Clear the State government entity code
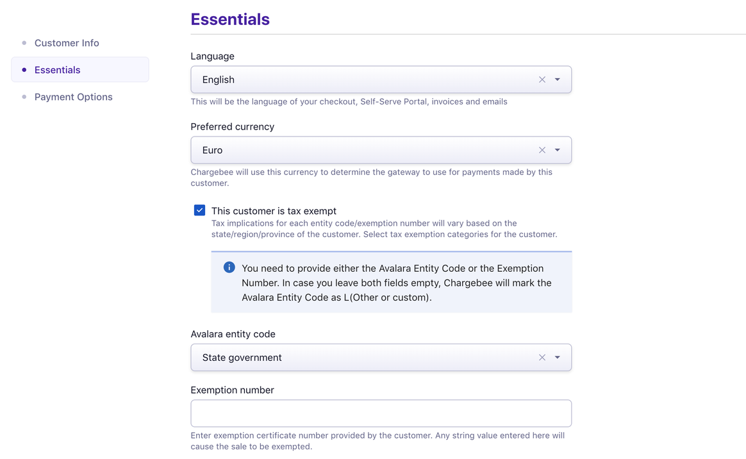 [x=542, y=358]
